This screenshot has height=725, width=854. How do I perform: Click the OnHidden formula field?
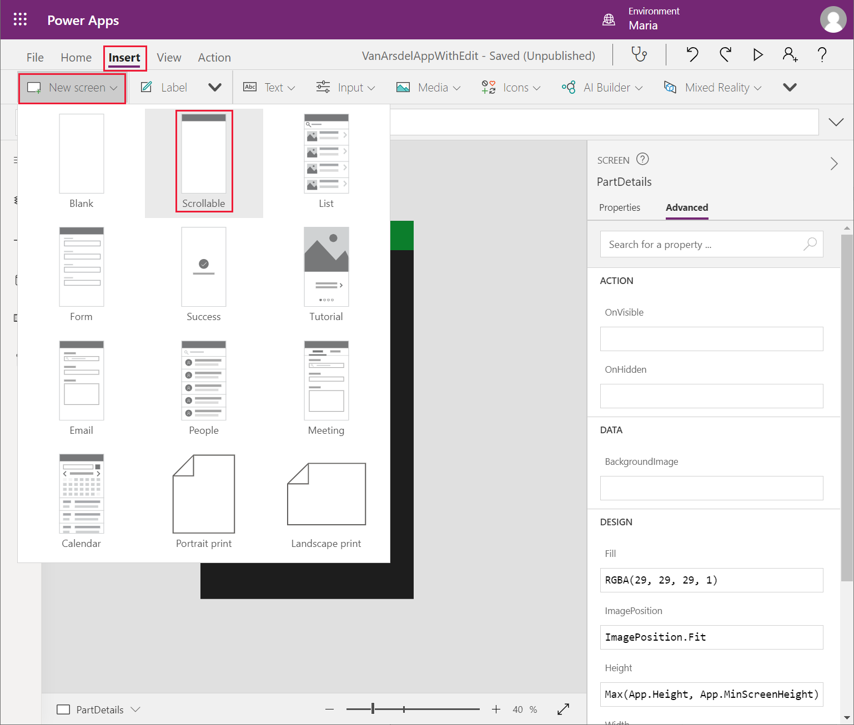click(x=711, y=396)
